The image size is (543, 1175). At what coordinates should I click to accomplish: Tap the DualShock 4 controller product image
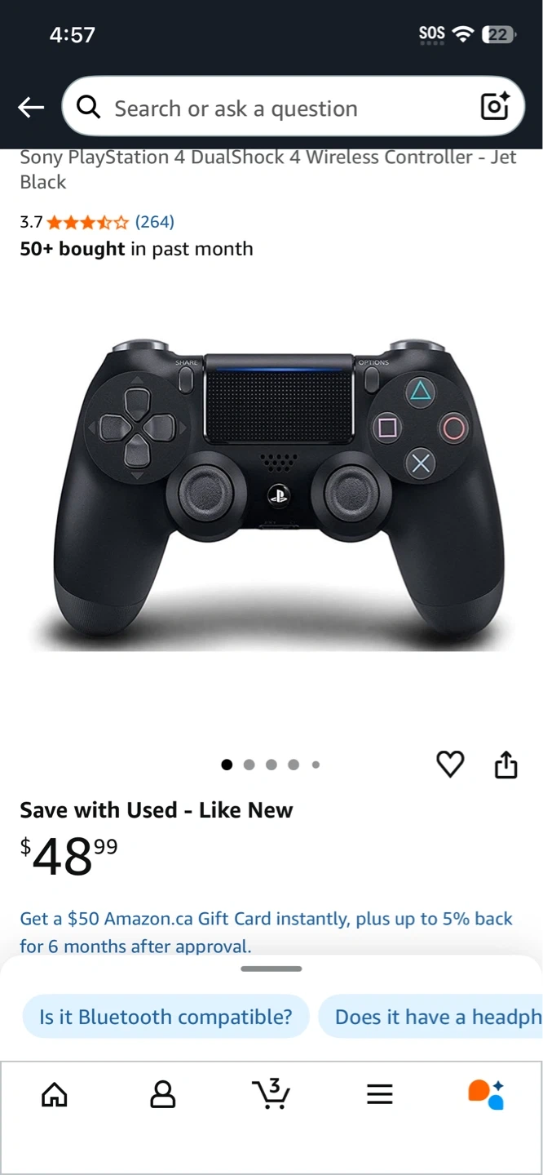point(271,494)
